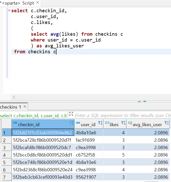The image size is (171, 182).
Task: Select cell 5f2bcc0d8cf86b0009520dd1
Action: coord(43,155)
